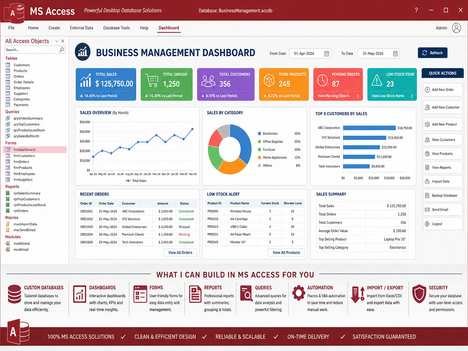The height and width of the screenshot is (351, 468).
Task: Click the Total Products cube icon
Action: click(269, 80)
